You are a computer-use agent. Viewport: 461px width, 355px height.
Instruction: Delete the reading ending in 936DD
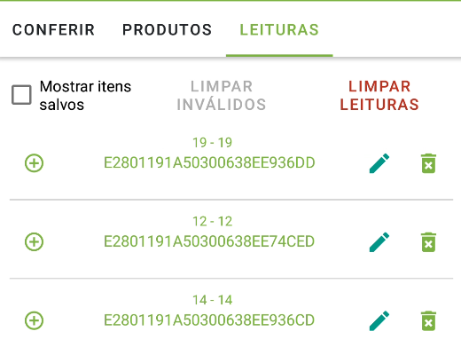(428, 163)
